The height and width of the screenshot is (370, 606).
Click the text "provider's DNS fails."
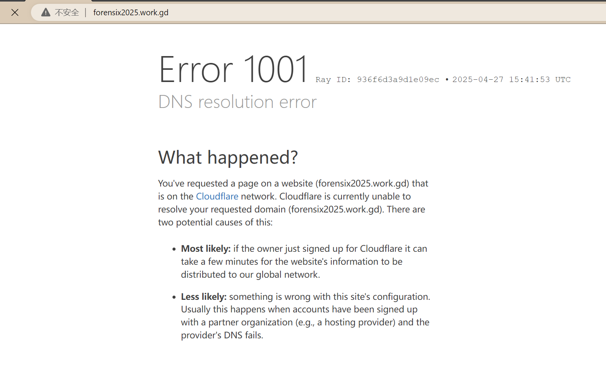coord(222,335)
